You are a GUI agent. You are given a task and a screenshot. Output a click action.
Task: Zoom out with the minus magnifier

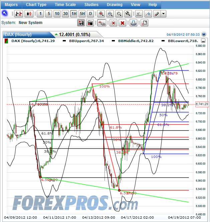click(110, 14)
